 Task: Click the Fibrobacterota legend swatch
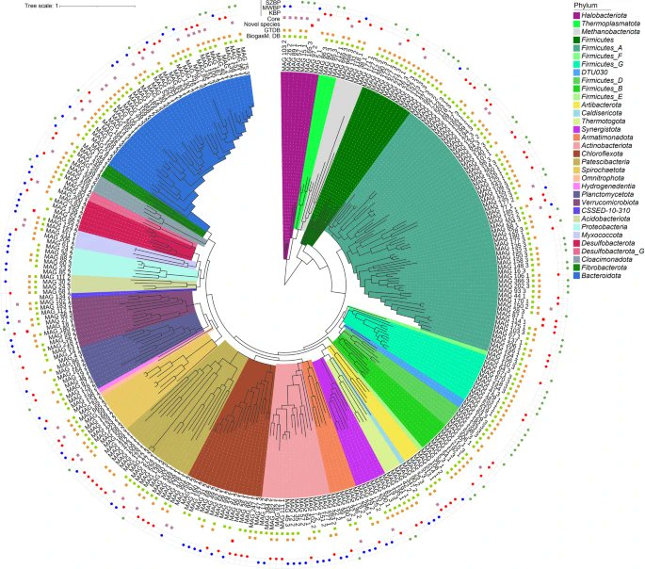tap(576, 268)
